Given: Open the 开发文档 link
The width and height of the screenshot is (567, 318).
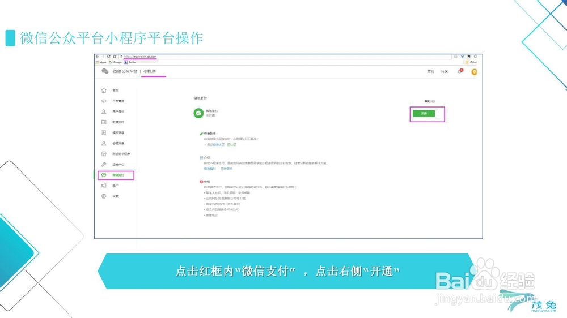Looking at the screenshot, I should [226, 169].
